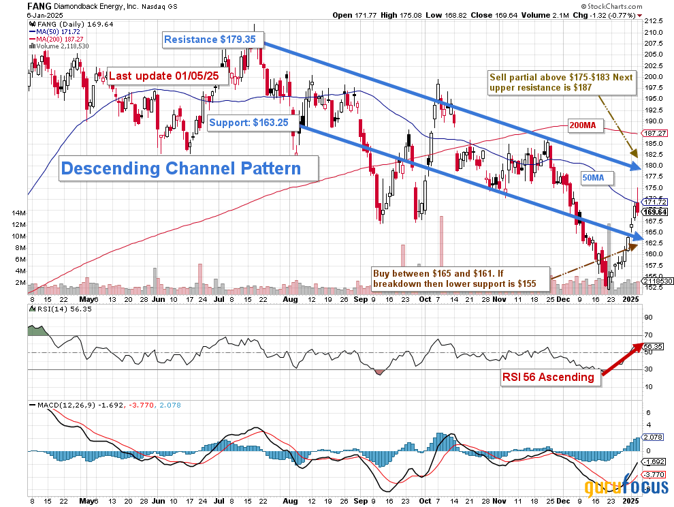Click the candlestick icon beside FANG (Daily)
Viewport: 674px width, 507px height.
coord(33,24)
